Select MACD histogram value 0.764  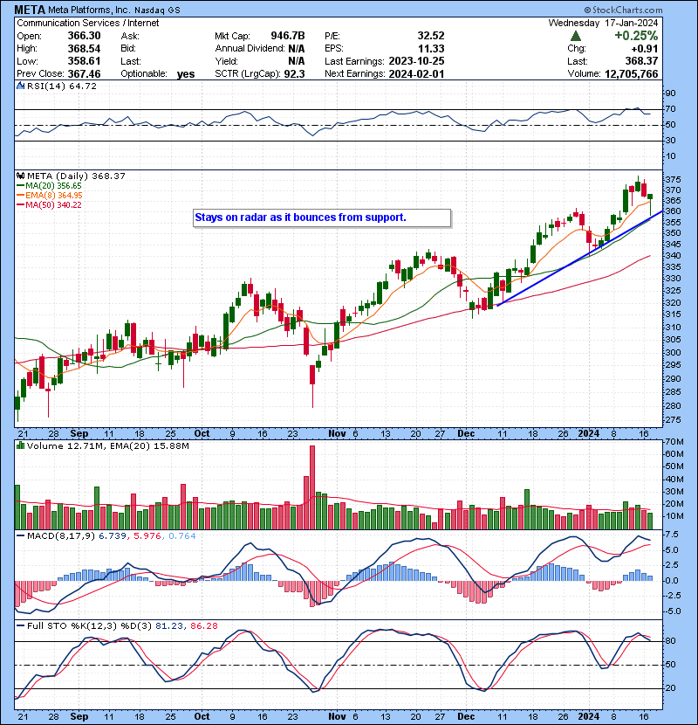(x=182, y=536)
